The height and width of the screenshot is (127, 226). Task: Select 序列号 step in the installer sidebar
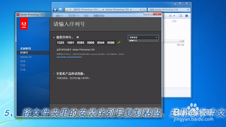click(x=24, y=53)
